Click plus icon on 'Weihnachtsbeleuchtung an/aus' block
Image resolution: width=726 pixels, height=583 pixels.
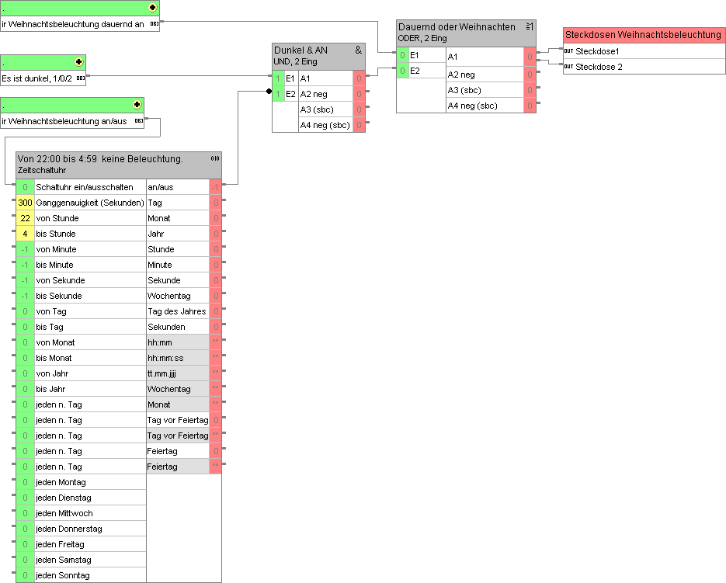[x=137, y=104]
